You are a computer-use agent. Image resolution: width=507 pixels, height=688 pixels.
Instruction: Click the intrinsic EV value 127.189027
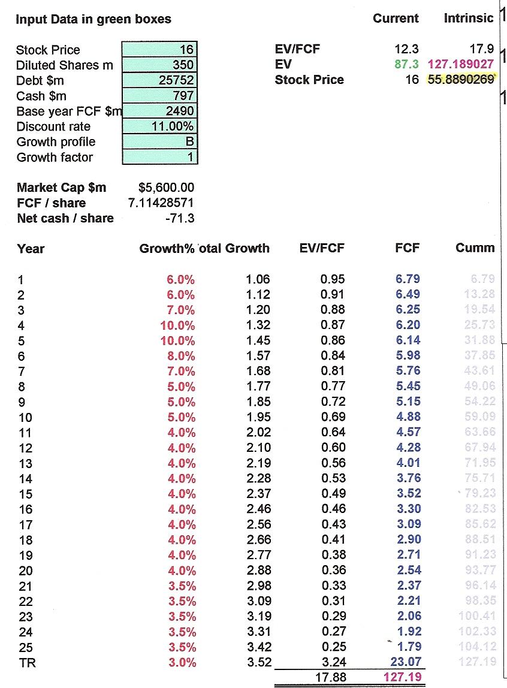[461, 64]
